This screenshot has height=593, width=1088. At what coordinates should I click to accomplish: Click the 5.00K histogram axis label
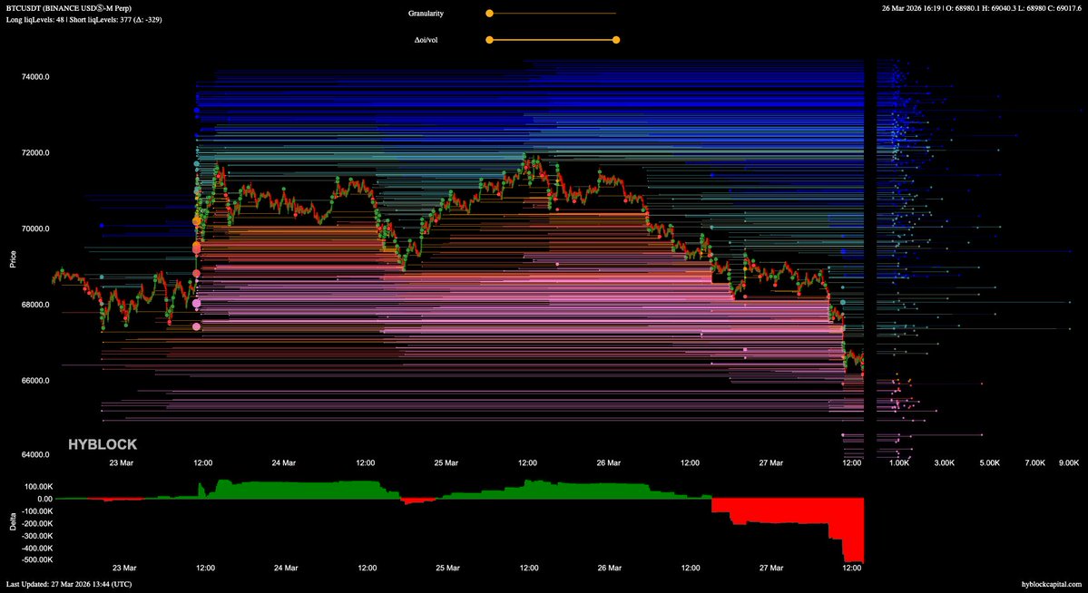coord(989,462)
